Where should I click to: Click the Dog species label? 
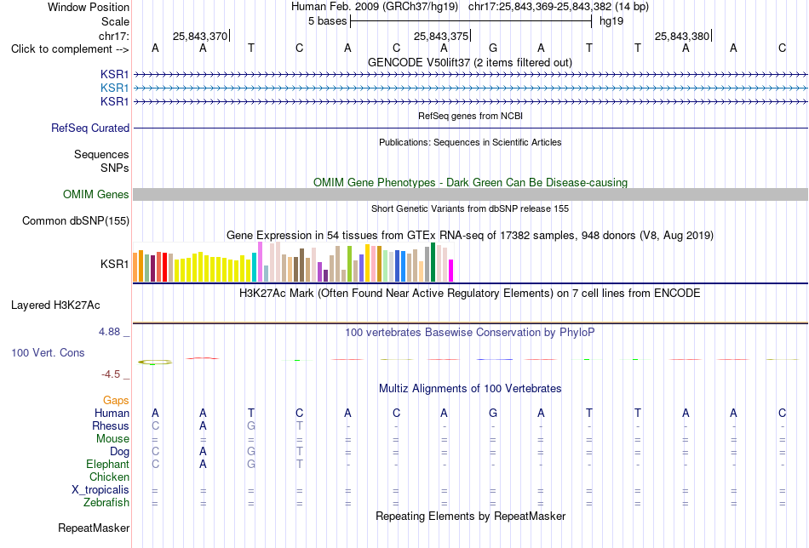click(x=119, y=452)
